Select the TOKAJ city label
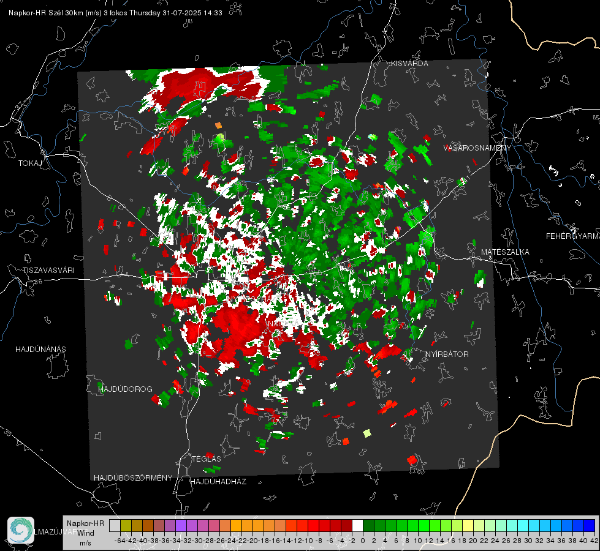 pos(30,163)
